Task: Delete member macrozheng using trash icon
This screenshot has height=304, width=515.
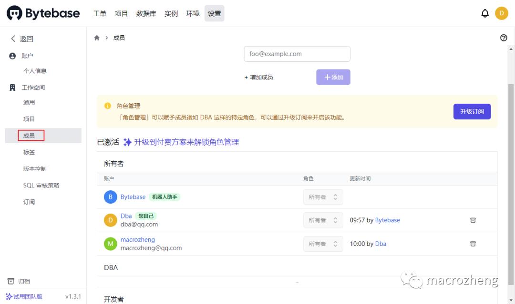Action: [473, 244]
